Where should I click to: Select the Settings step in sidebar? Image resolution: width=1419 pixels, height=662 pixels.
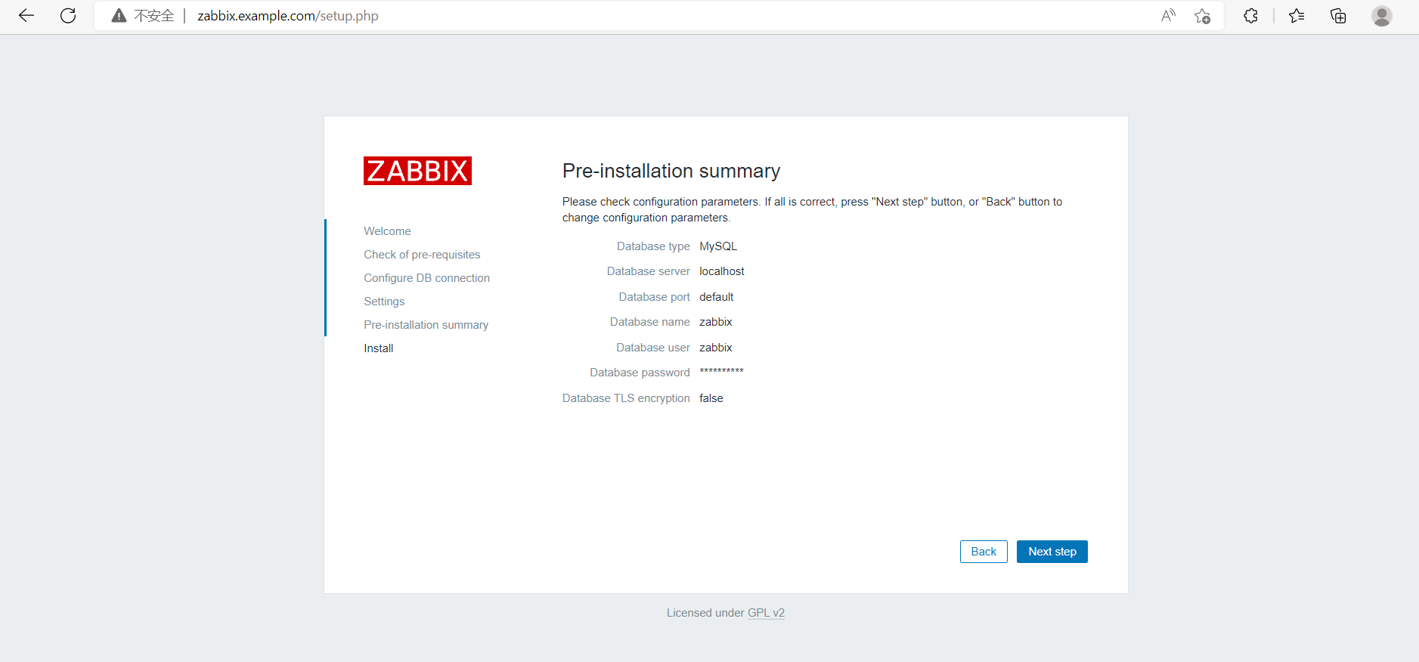[x=384, y=302]
